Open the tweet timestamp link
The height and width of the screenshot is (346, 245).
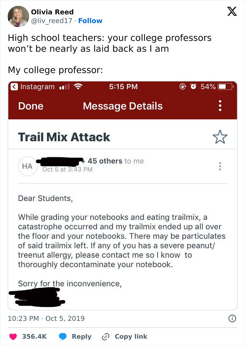[46, 318]
